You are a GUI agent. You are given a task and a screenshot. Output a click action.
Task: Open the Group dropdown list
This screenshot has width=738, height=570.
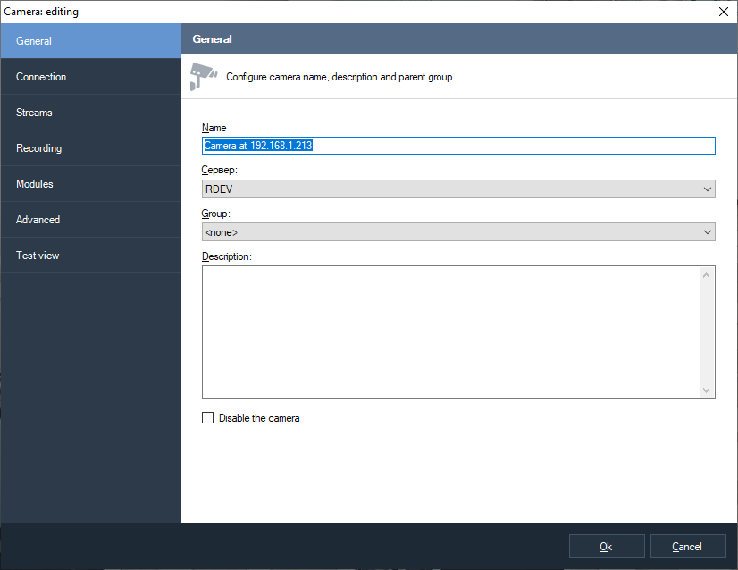click(x=458, y=232)
